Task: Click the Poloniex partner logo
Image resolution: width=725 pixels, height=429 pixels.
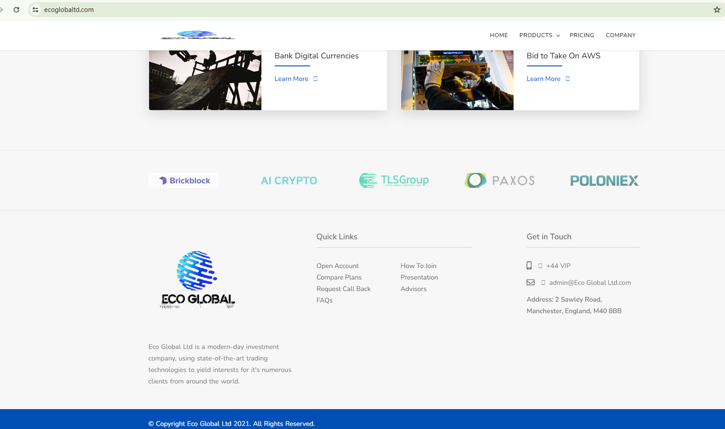Action: (x=604, y=180)
